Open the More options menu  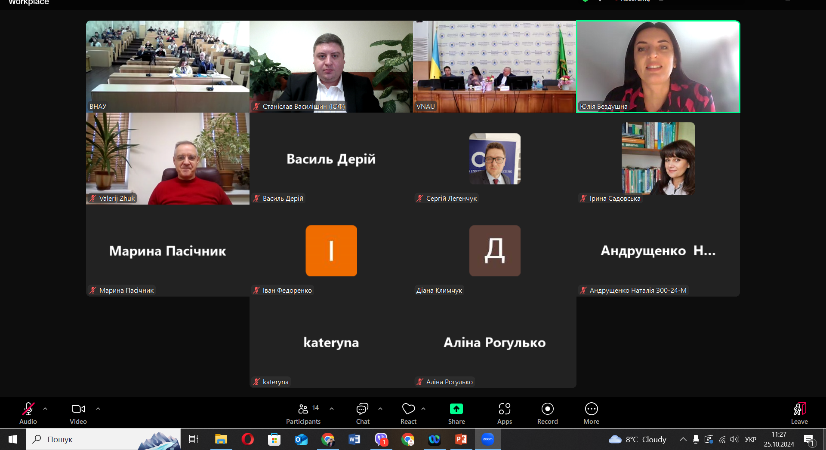point(591,413)
